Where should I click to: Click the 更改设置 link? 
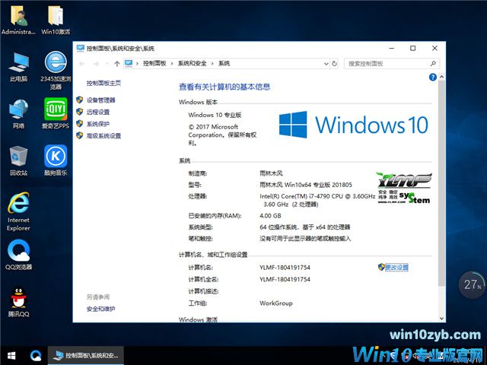point(396,267)
